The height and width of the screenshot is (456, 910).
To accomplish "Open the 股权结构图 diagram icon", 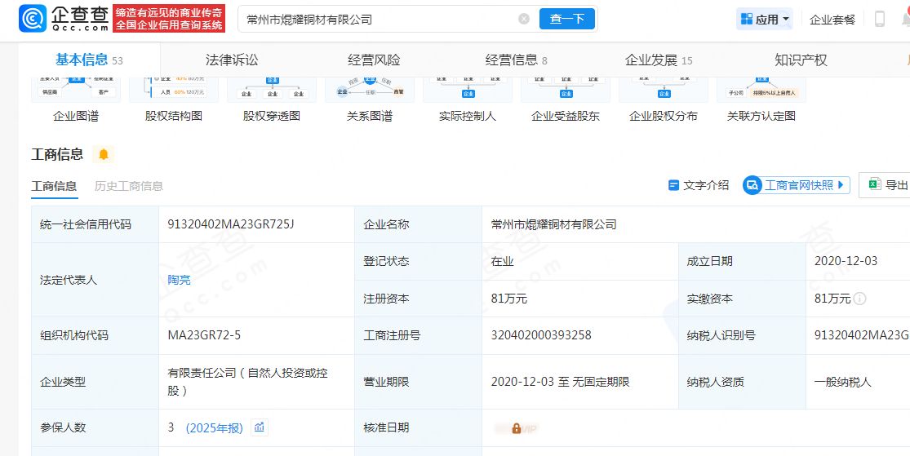I will tap(174, 90).
